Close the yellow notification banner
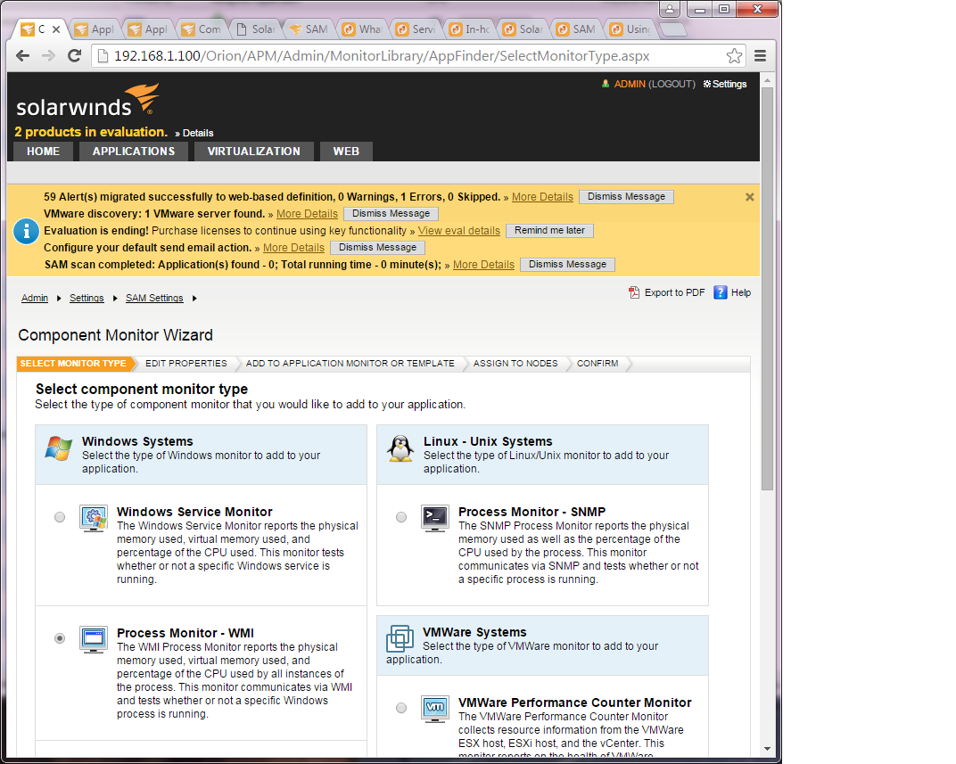 749,197
